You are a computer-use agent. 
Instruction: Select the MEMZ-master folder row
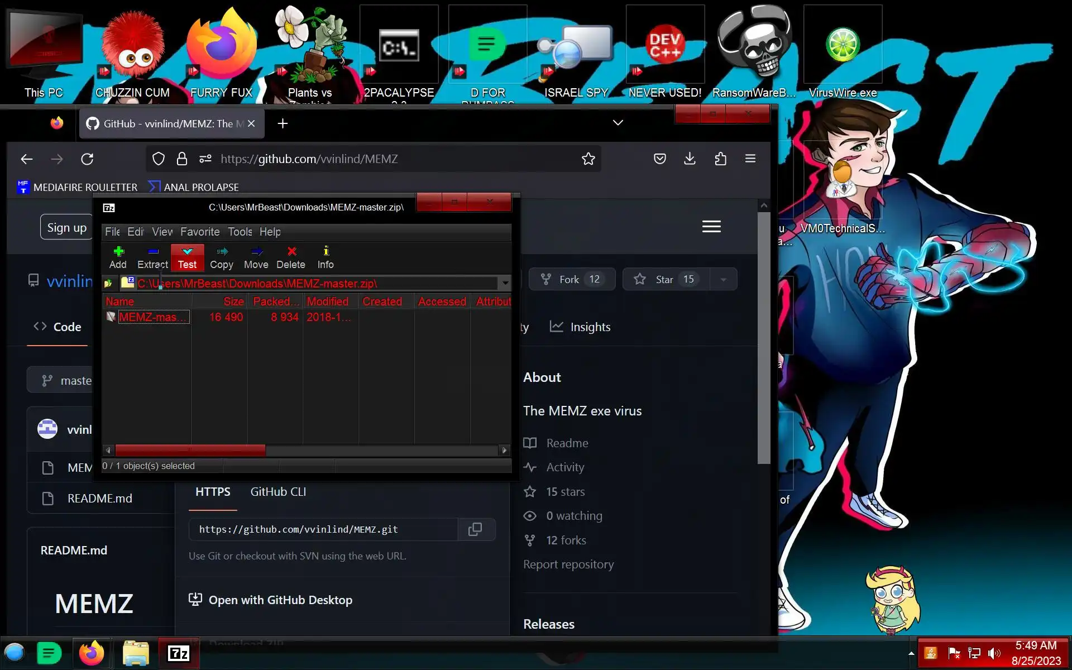coord(149,317)
